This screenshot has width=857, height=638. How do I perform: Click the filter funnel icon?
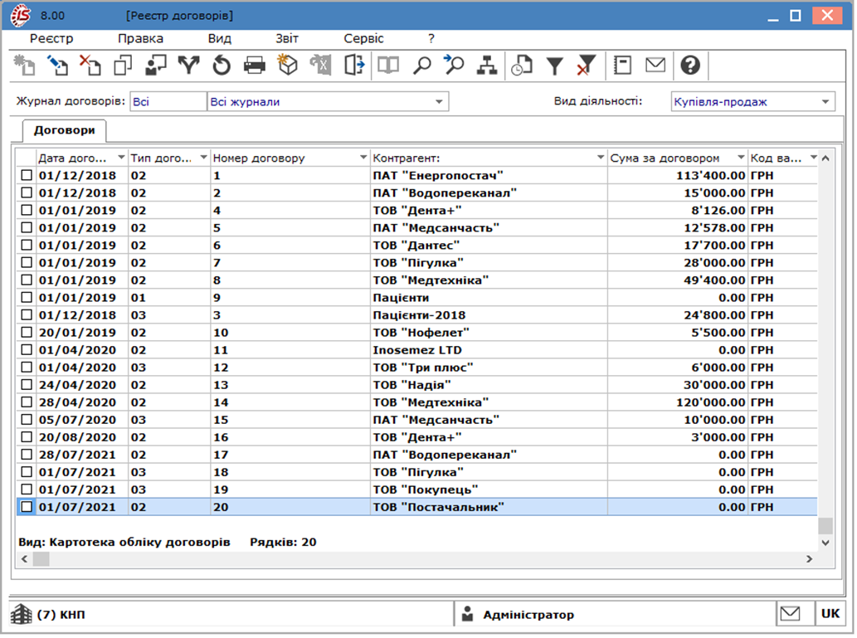coord(554,66)
